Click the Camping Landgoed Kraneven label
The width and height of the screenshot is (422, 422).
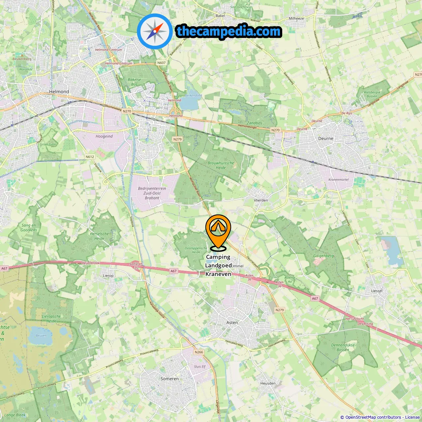coord(218,265)
